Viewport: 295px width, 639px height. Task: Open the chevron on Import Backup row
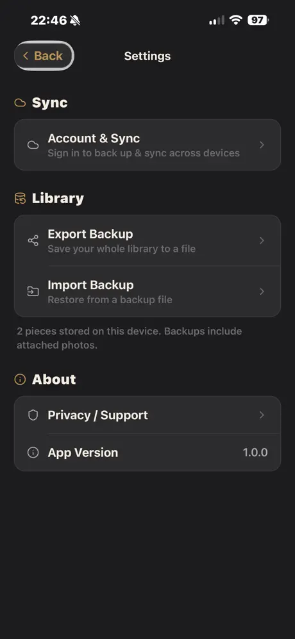coord(262,292)
